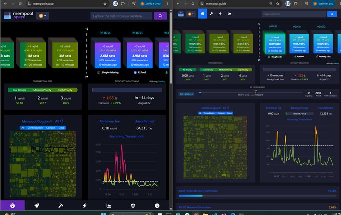Open the graphs chart icon in mempool.space bottom bar
The width and height of the screenshot is (341, 215).
coord(109,205)
